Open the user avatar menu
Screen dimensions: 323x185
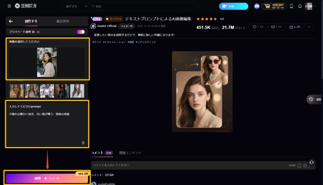point(308,6)
